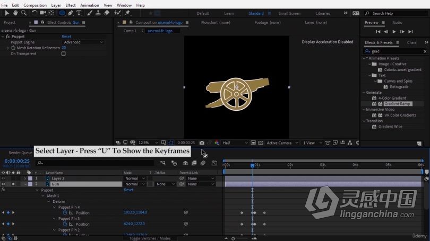Viewport: 430px width, 241px height.
Task: Select the Camera tool
Action: coord(43,13)
